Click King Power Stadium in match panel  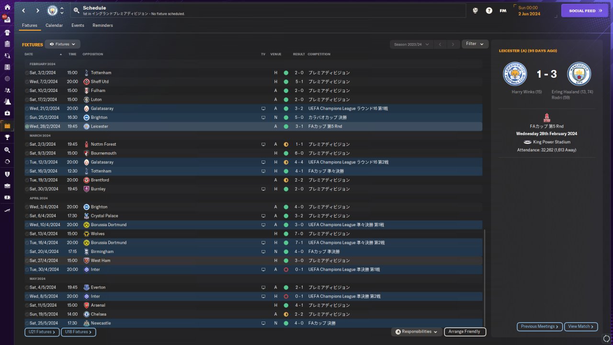point(551,142)
